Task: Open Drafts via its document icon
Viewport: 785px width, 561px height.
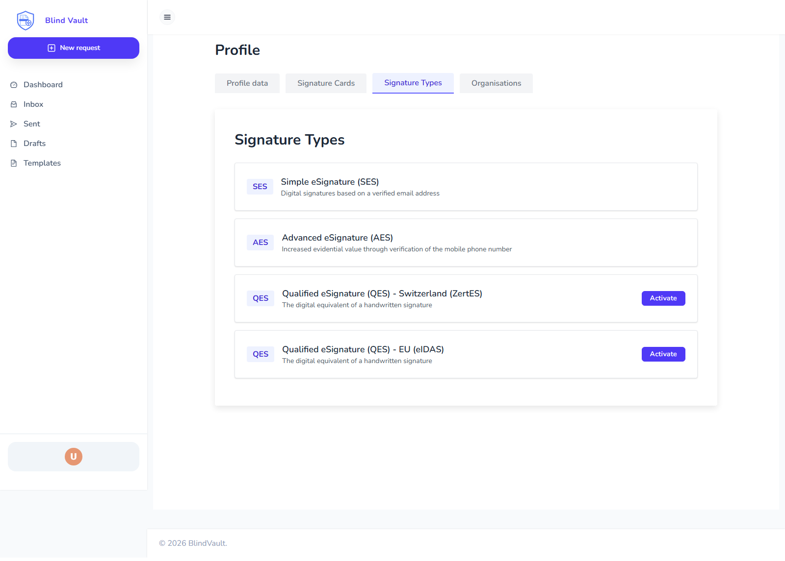Action: tap(14, 143)
